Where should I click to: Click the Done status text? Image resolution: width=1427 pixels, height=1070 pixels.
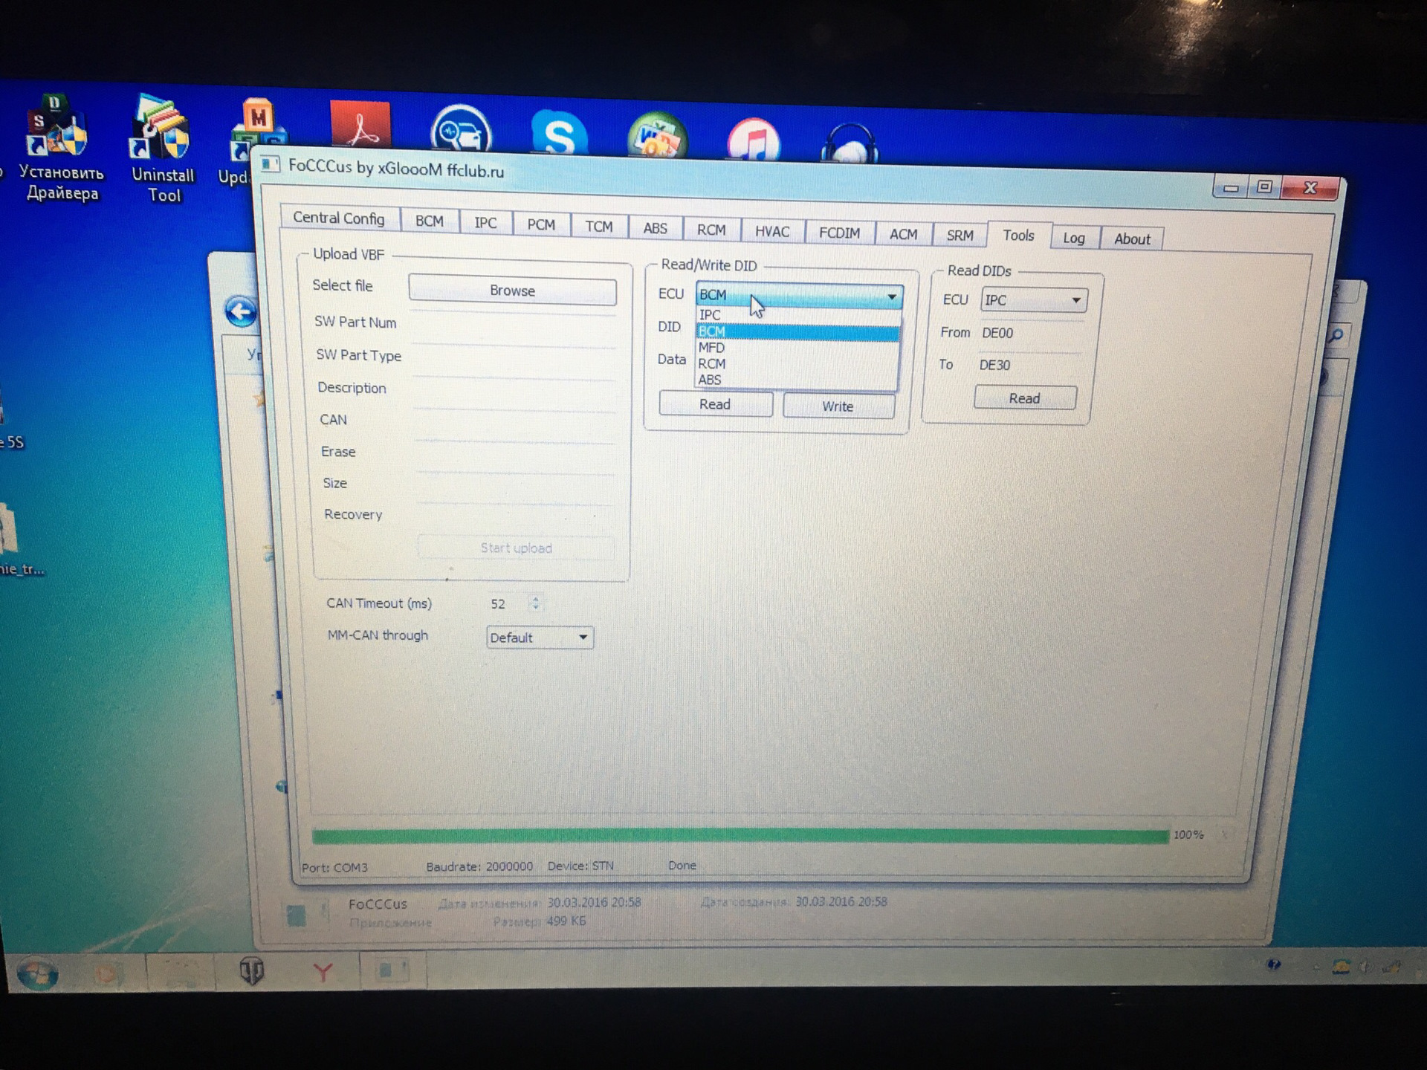point(682,866)
